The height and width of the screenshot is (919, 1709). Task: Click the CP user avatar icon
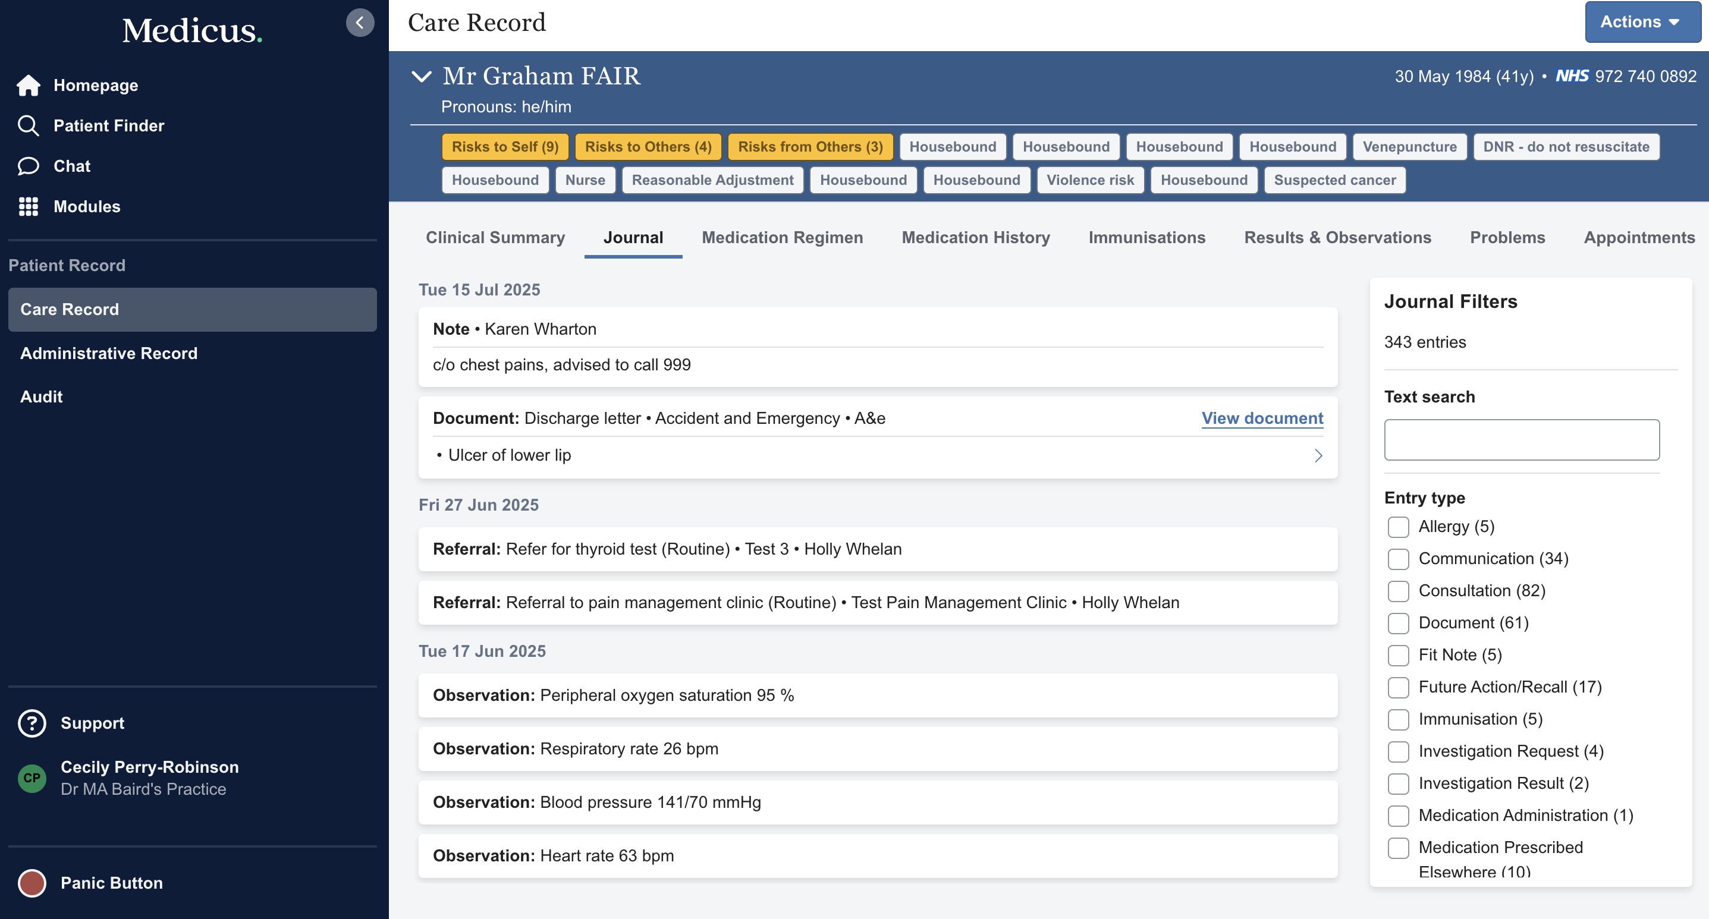tap(32, 778)
